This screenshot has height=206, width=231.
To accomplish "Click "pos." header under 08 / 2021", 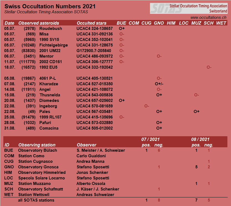I will (x=196, y=145).
